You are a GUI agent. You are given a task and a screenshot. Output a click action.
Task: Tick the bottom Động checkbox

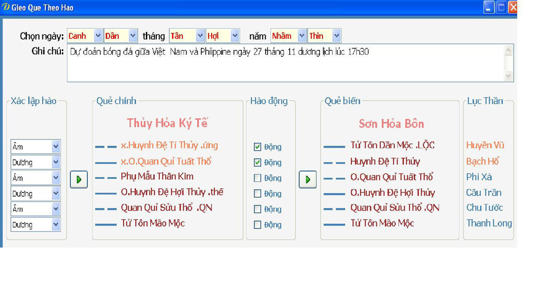point(257,224)
